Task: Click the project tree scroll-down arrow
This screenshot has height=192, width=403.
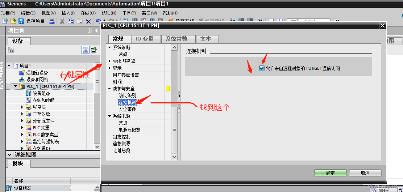Action: pyautogui.click(x=97, y=147)
